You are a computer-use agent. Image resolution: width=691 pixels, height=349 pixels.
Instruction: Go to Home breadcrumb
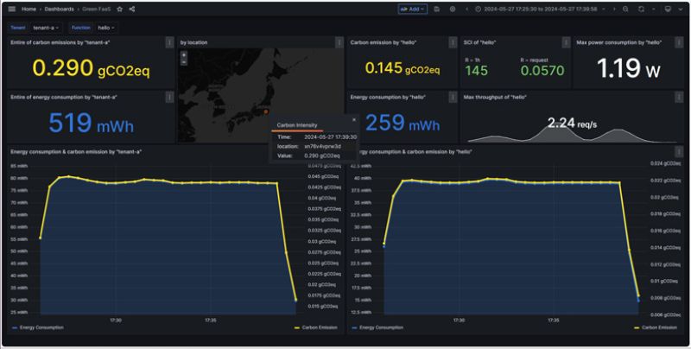29,9
